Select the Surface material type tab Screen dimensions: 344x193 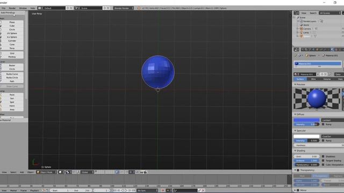point(300,79)
